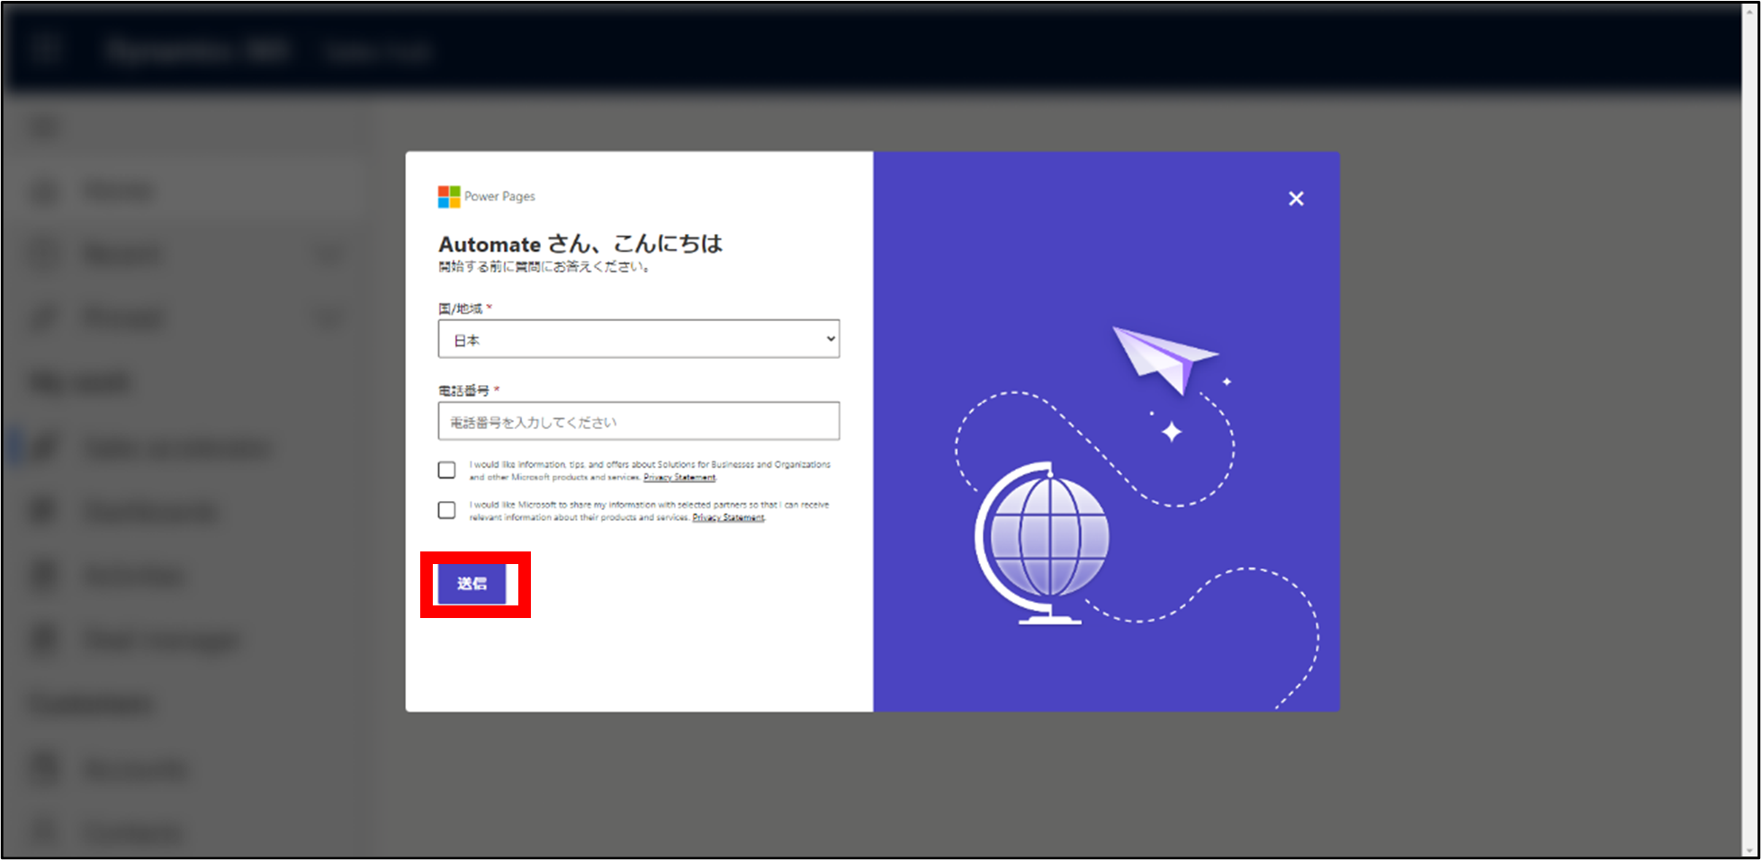Open the app launcher in the Dynamics 365 header
This screenshot has width=1761, height=860.
pos(45,49)
